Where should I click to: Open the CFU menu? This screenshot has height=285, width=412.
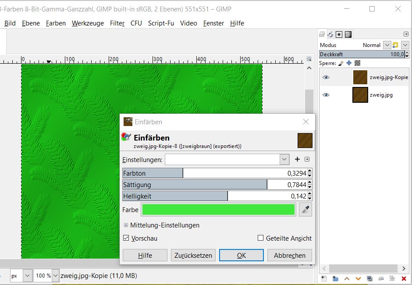click(136, 23)
